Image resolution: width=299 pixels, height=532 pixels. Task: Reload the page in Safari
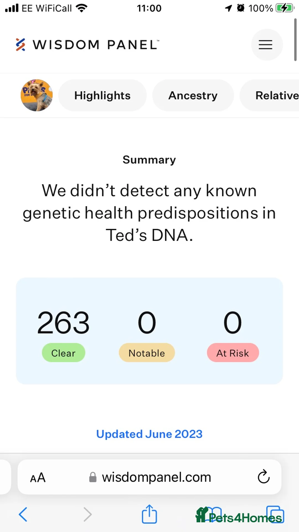(x=263, y=477)
